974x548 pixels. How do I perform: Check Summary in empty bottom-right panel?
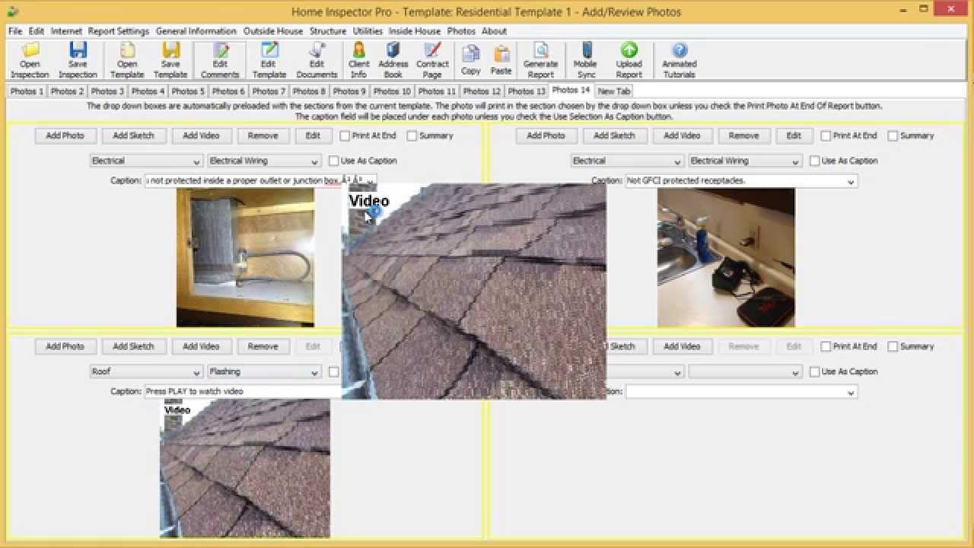[x=893, y=346]
